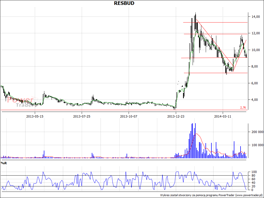Click the red 2,76 support level value
Viewport: 264px width, 198px height.
(243, 108)
